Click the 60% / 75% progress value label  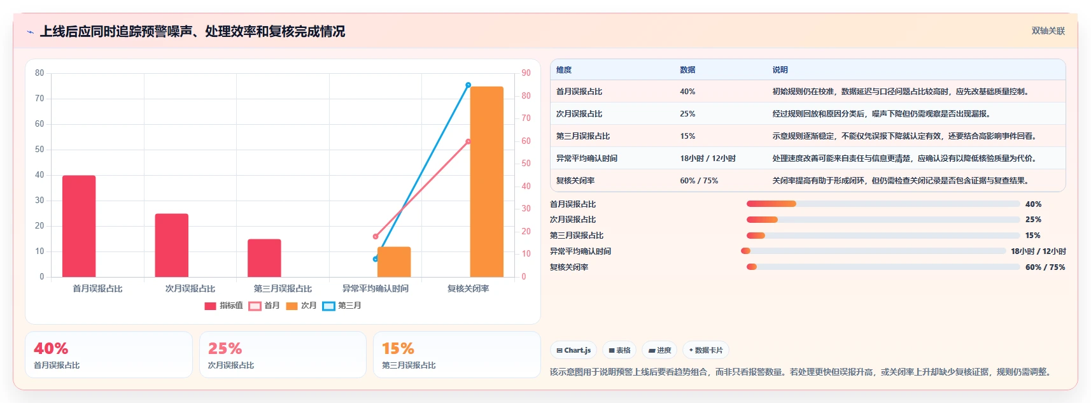1045,267
